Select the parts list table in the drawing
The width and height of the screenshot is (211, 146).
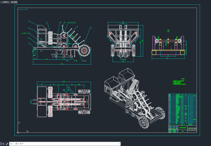tap(183, 109)
